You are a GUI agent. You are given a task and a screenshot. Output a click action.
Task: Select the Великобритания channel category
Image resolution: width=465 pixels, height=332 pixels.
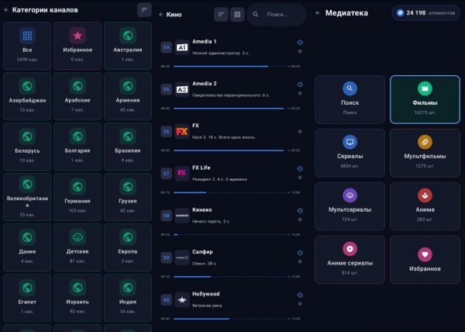[27, 197]
